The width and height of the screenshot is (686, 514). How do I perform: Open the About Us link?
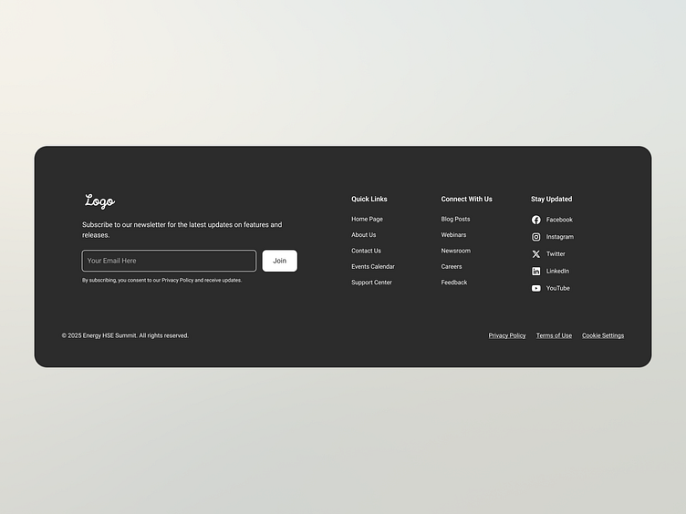(x=364, y=235)
